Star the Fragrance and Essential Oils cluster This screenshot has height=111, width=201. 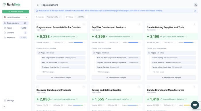pos(84,24)
